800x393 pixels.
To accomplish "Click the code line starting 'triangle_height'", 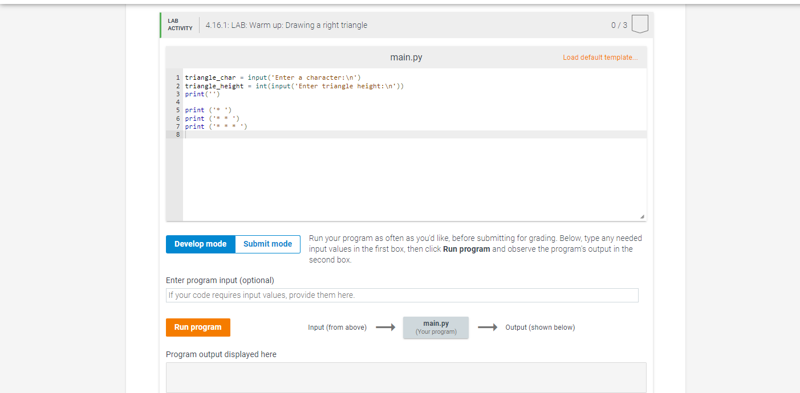I will pos(294,86).
